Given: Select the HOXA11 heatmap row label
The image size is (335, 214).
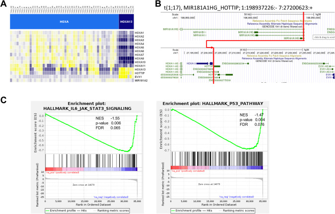Looking at the screenshot, I should pyautogui.click(x=140, y=66).
